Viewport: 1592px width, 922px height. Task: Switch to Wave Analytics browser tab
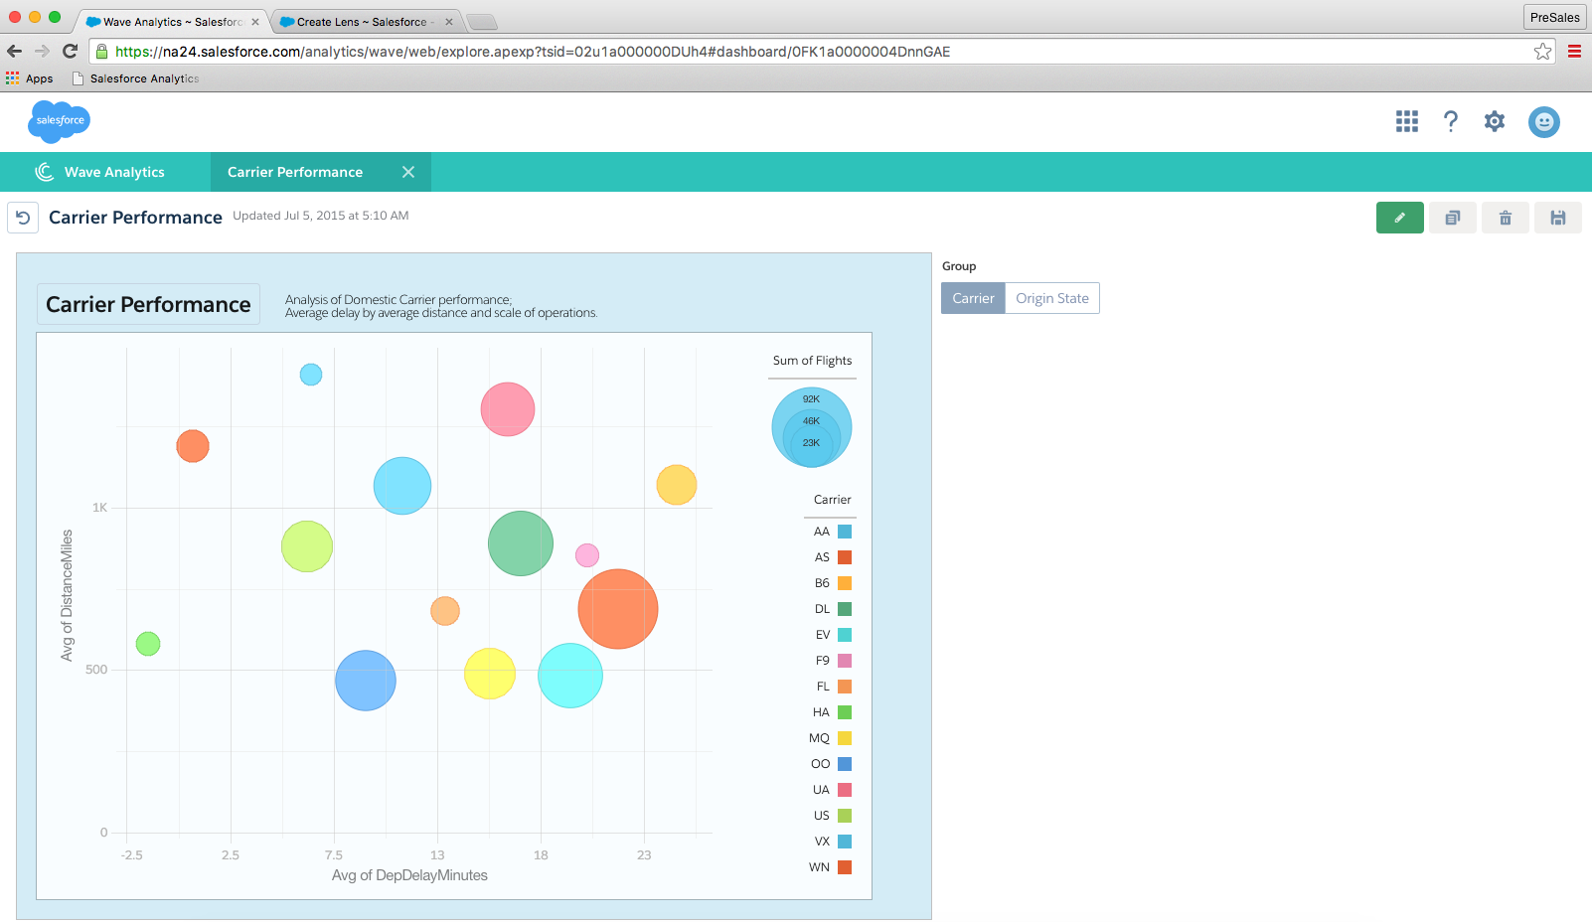pos(170,21)
